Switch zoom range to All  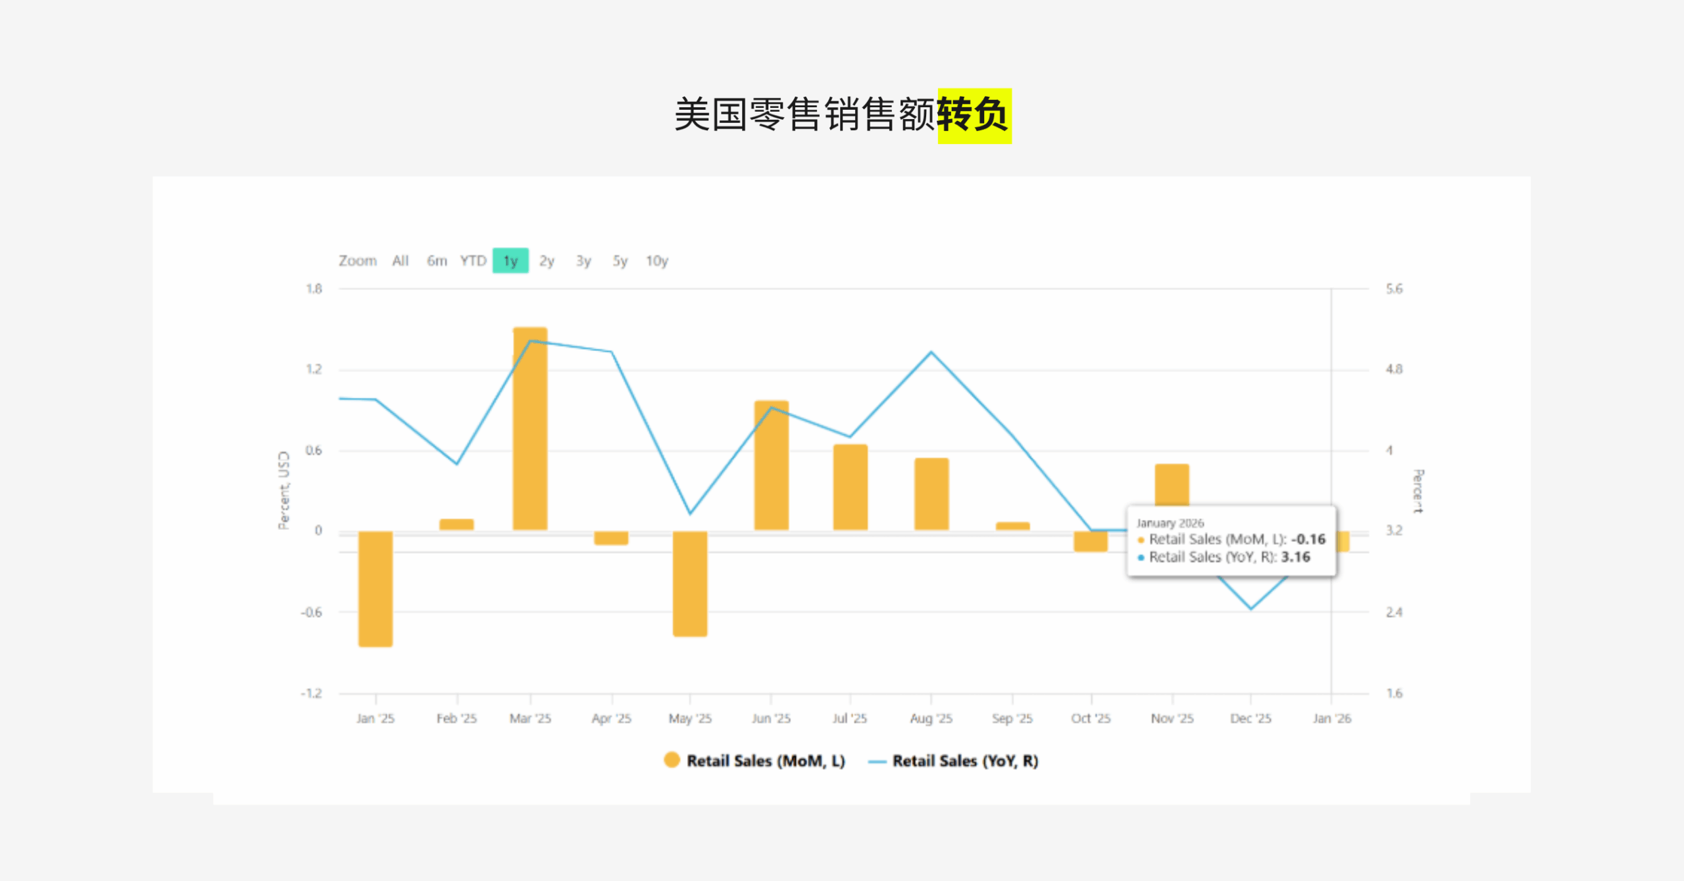click(x=400, y=261)
